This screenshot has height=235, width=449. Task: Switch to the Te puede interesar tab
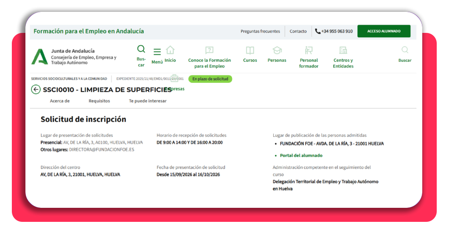pos(147,101)
